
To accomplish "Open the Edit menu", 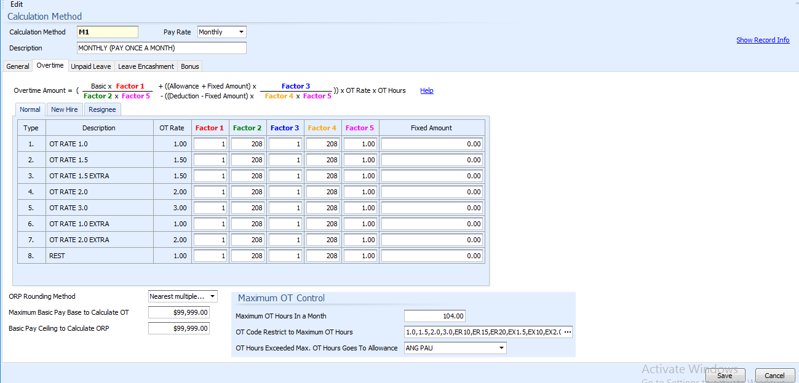I will (16, 4).
